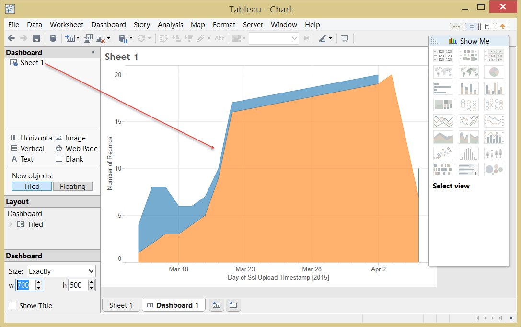Click the dashboard height input field
This screenshot has height=327, width=521.
[78, 285]
